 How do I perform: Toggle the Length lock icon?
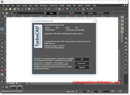coord(10,86)
